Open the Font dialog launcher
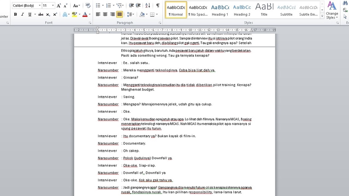This screenshot has height=196, width=349. tap(90, 23)
